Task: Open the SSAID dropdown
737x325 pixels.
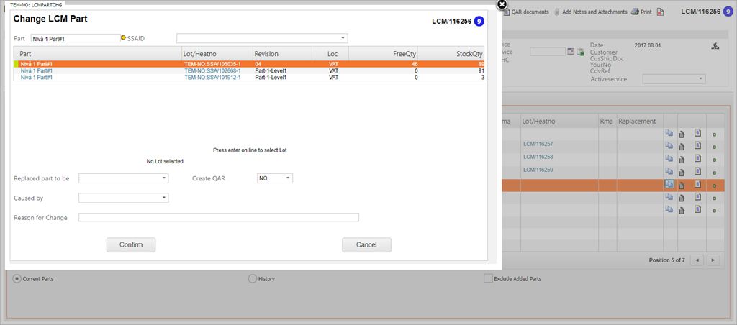Action: point(262,38)
